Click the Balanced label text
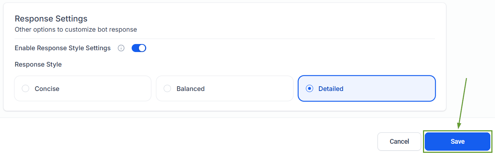Screen dimensions: 495x155 pyautogui.click(x=191, y=88)
